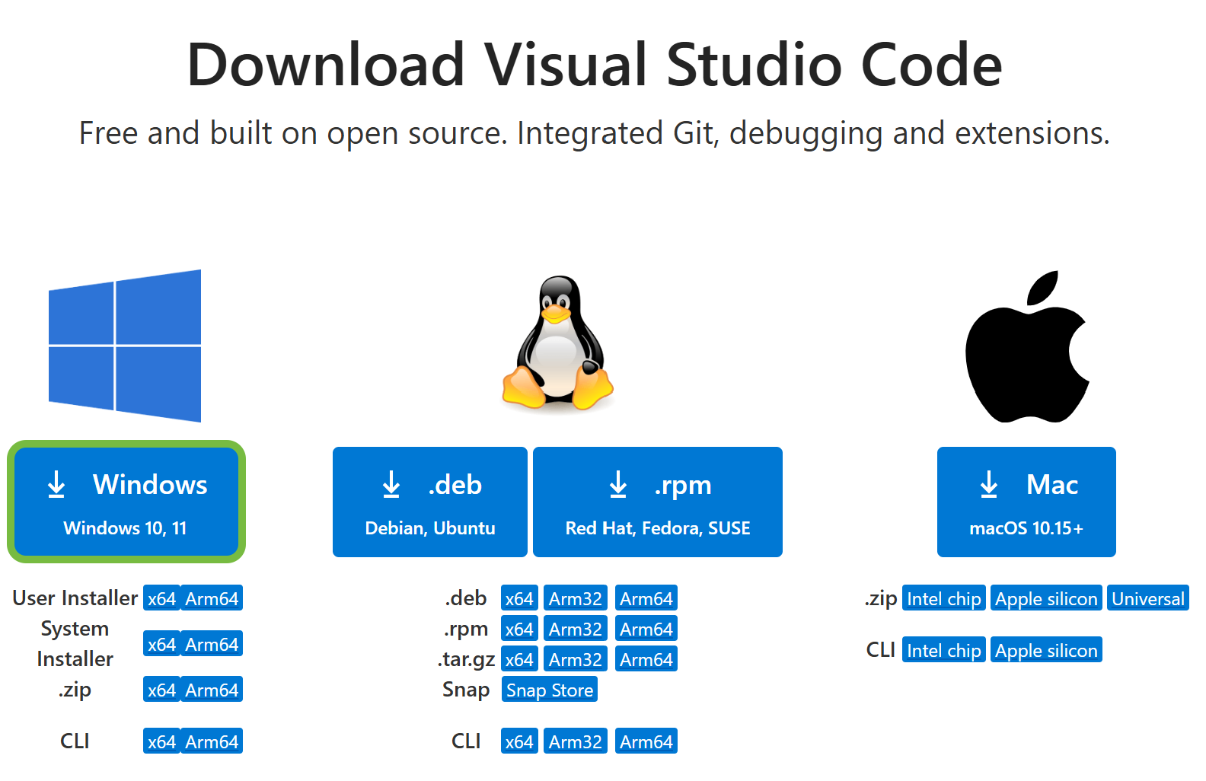
Task: Open the Snap Store link
Action: pyautogui.click(x=550, y=690)
